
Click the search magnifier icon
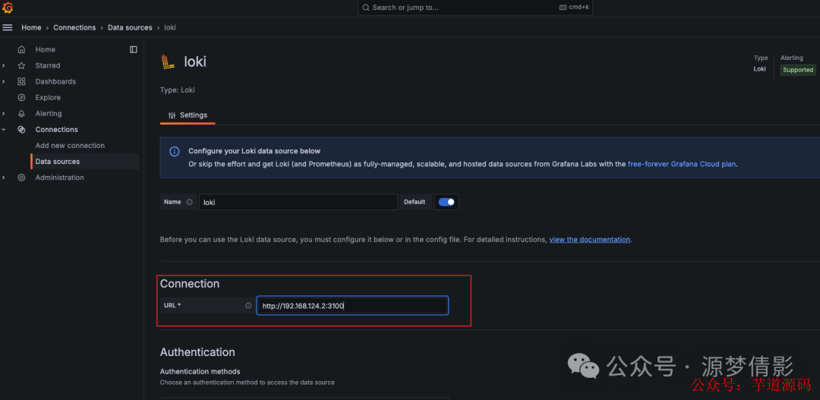point(365,8)
